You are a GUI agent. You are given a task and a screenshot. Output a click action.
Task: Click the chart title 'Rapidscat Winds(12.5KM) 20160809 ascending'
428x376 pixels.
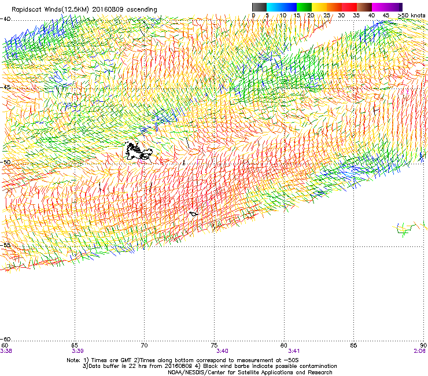click(x=84, y=10)
